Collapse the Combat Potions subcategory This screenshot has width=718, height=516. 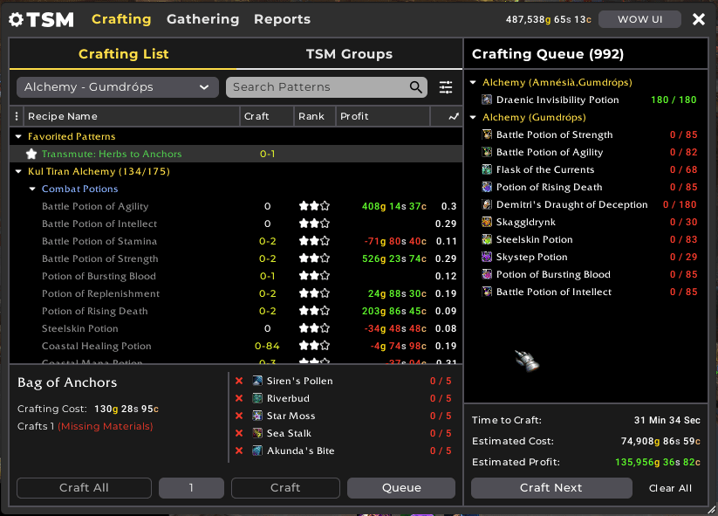[x=32, y=189]
